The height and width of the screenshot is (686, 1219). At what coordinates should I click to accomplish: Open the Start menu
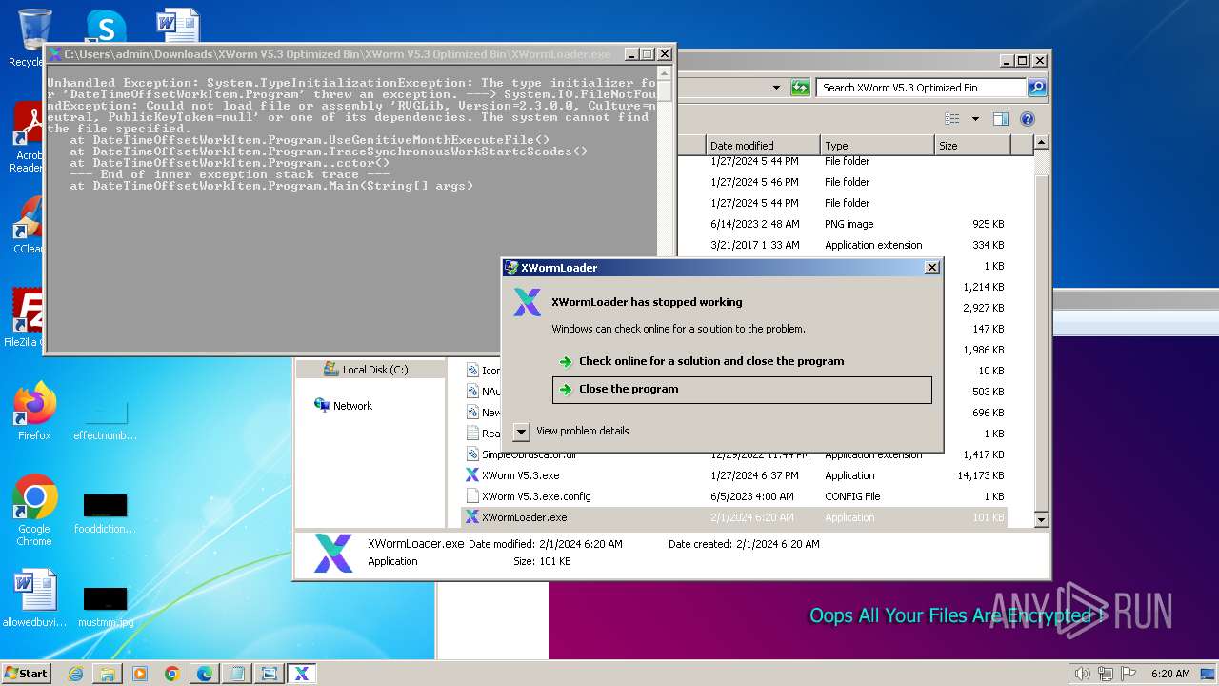(x=27, y=673)
